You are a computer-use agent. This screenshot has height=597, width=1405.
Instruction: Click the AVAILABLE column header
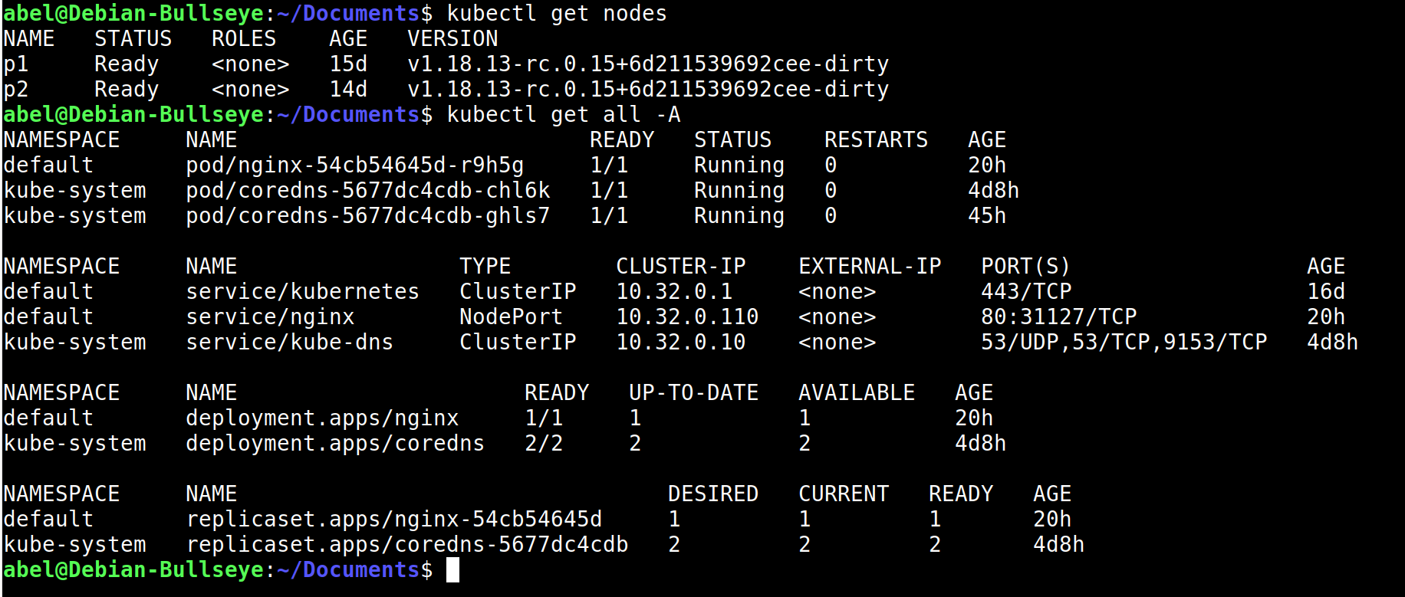coord(857,393)
